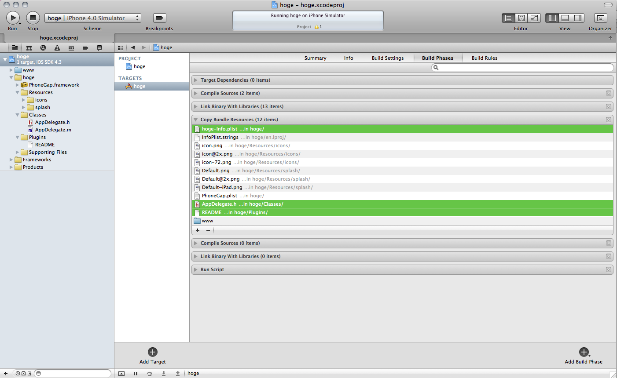The height and width of the screenshot is (378, 617).
Task: Open the Organizer window
Action: [600, 18]
